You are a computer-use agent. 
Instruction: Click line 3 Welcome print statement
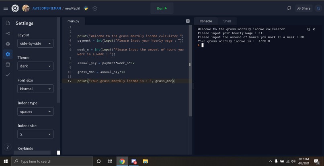[x=131, y=36]
